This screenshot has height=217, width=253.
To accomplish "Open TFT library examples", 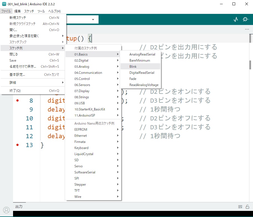I will (x=93, y=191).
